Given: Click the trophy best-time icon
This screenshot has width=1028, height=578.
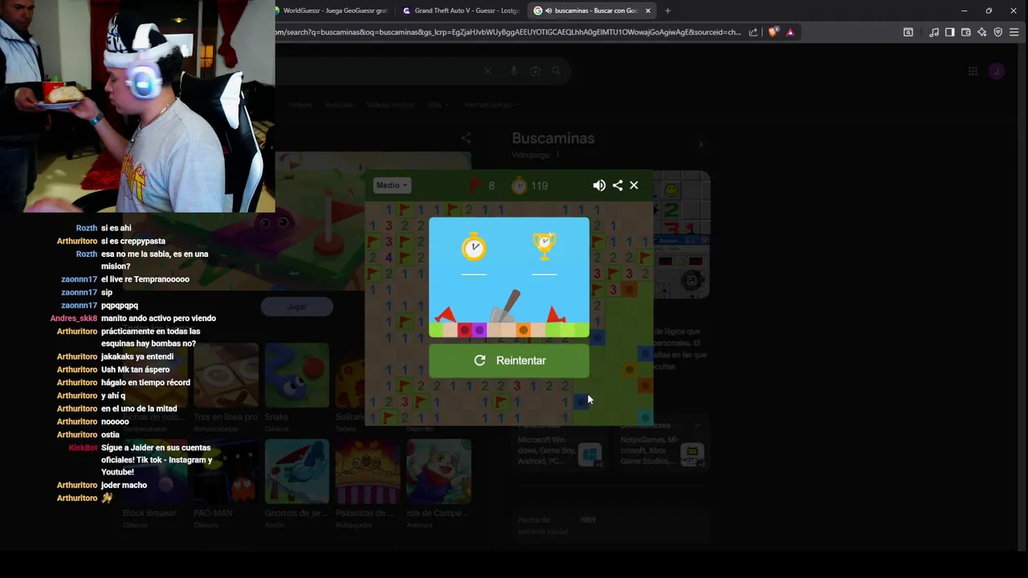Looking at the screenshot, I should tap(545, 246).
